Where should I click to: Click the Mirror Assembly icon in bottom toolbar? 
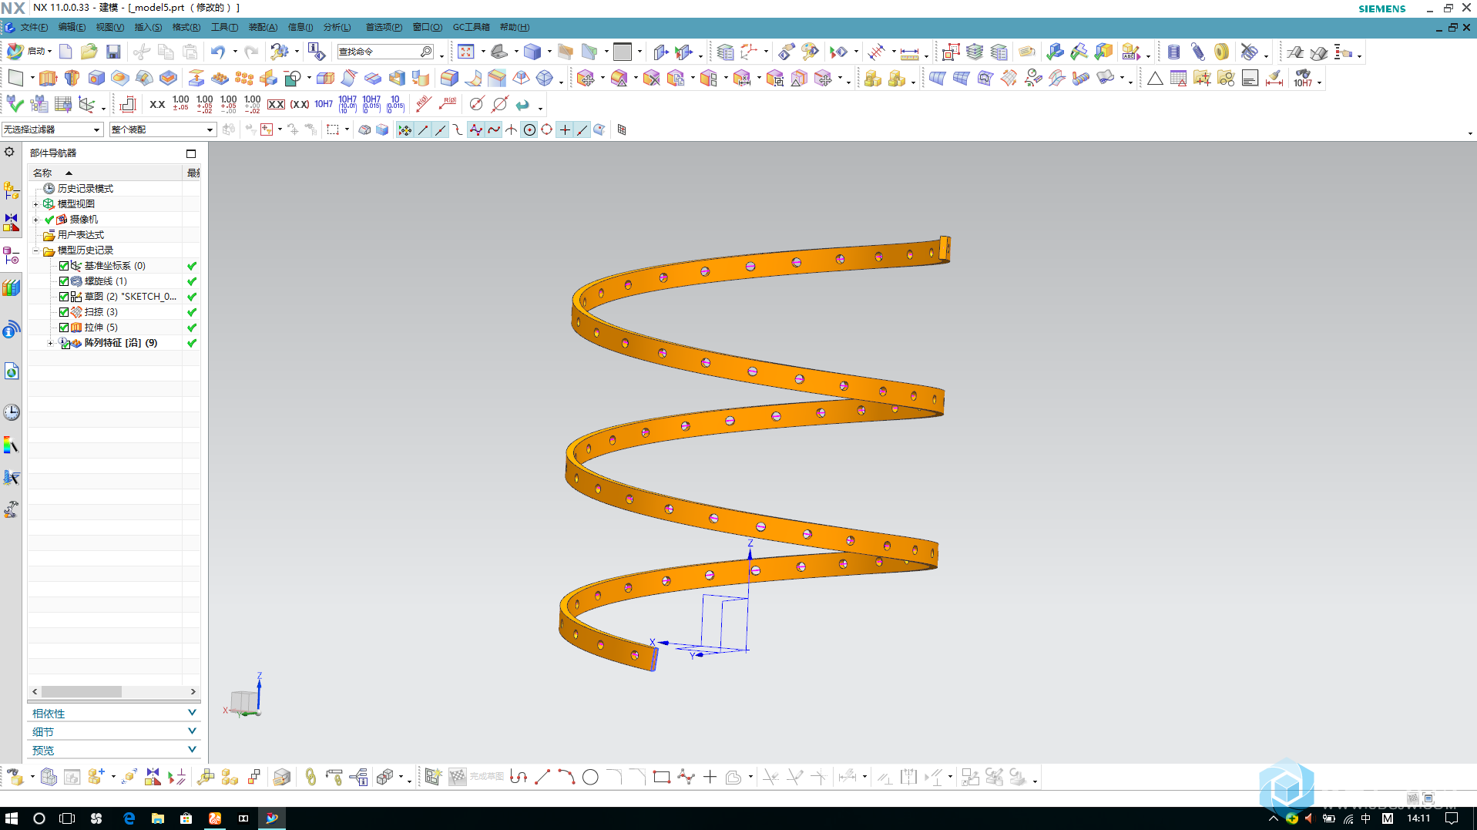153,777
